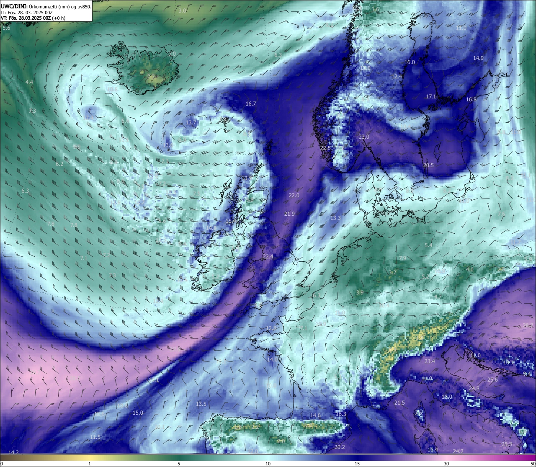Select the 11.4 value label
Screen dimensions: 536x467
click(433, 449)
